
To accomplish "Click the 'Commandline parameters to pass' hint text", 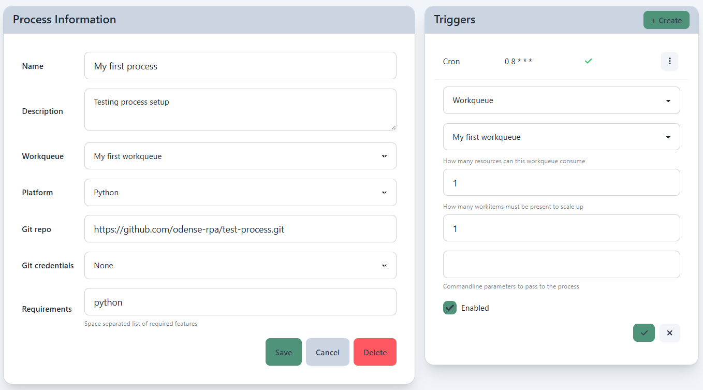I will coord(511,286).
